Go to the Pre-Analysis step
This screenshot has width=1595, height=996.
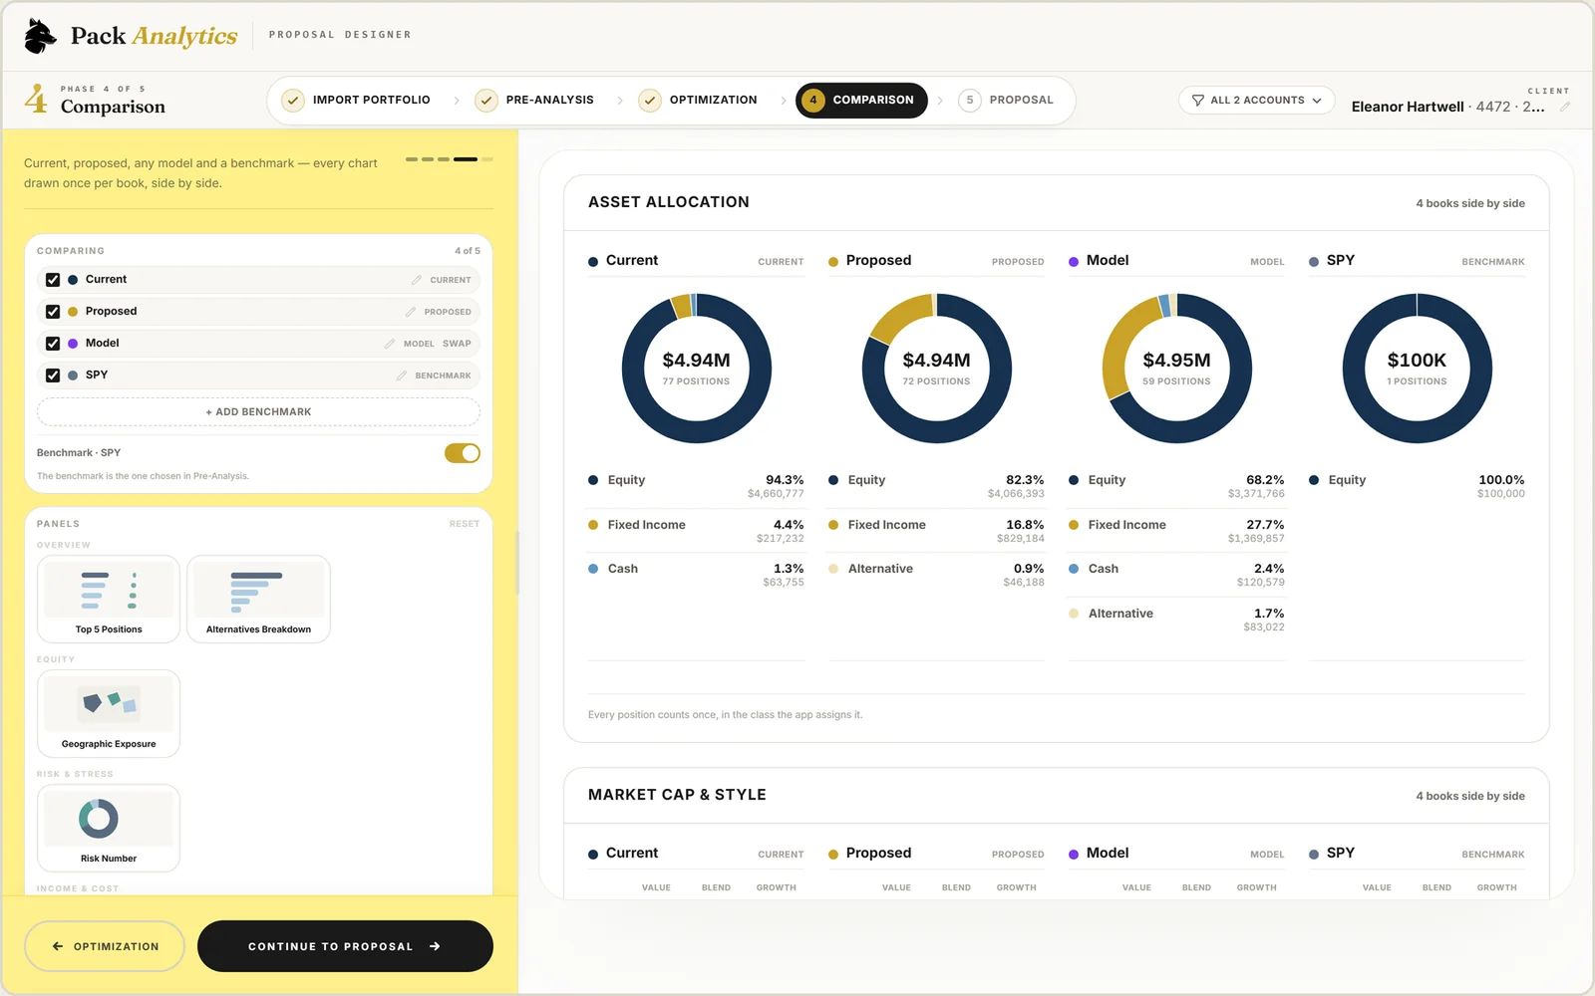tap(536, 101)
